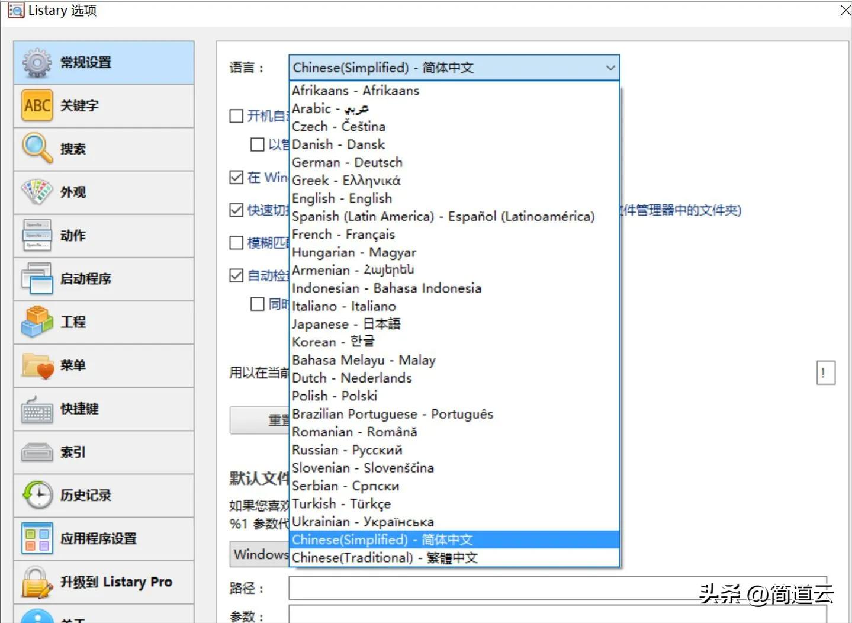Enable the 开机自动 startup checkbox
Screen dimensions: 852x623
coord(236,116)
